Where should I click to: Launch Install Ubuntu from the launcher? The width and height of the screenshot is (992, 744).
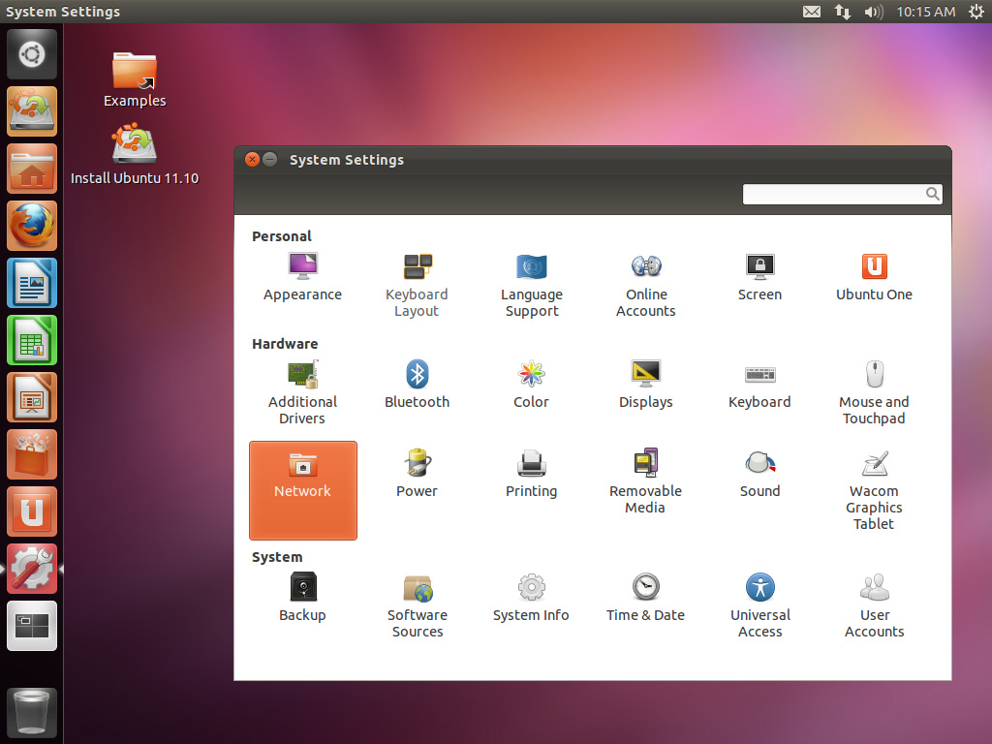click(32, 111)
